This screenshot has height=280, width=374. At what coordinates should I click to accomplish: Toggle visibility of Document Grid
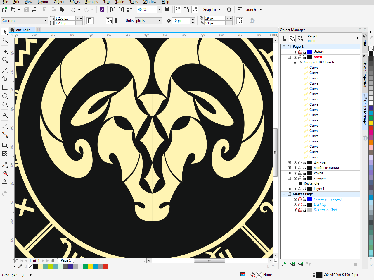(295, 210)
